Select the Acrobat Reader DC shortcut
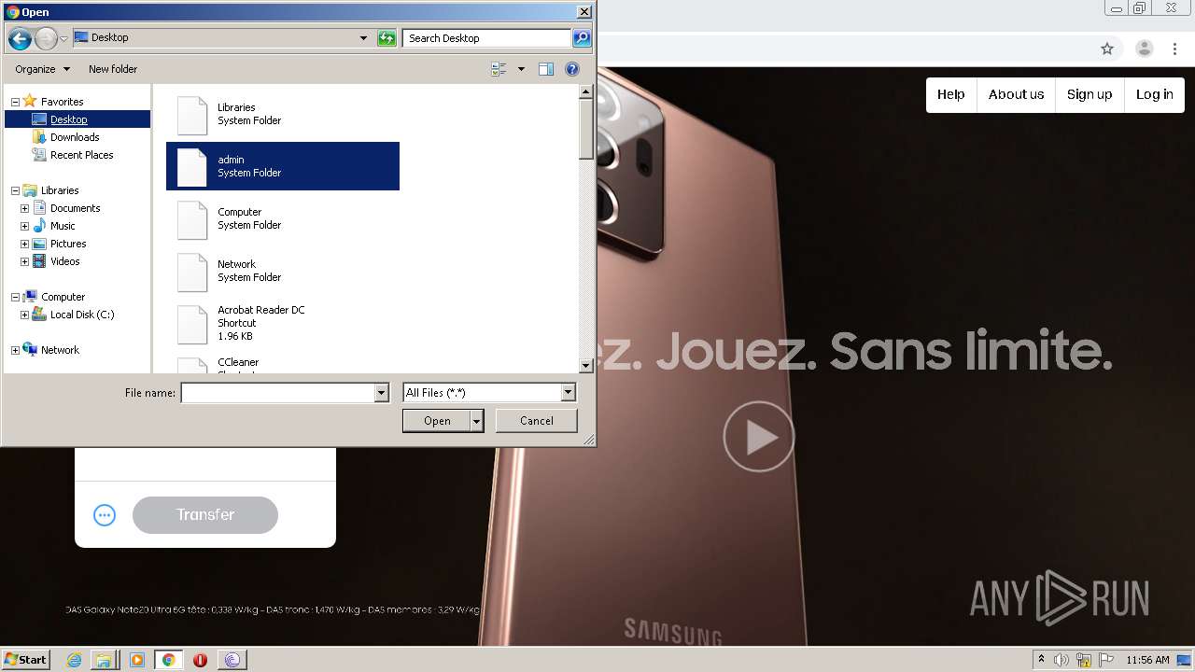 click(x=283, y=323)
